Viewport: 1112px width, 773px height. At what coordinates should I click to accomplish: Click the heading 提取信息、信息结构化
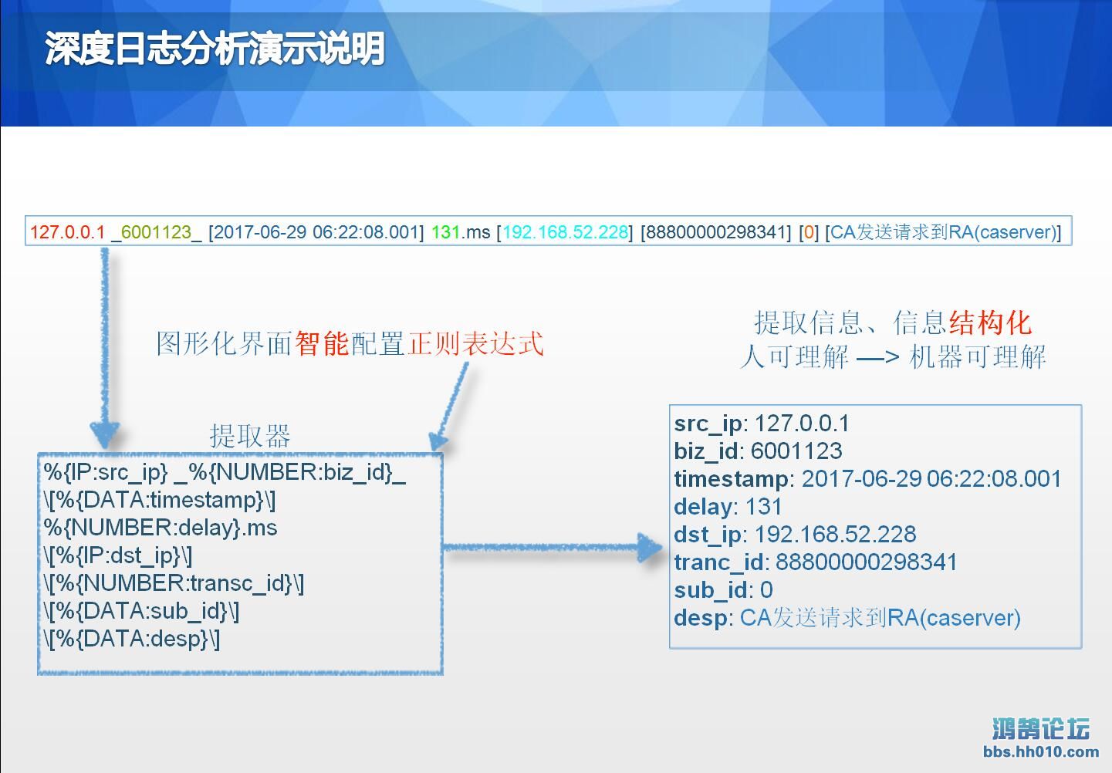click(x=893, y=322)
